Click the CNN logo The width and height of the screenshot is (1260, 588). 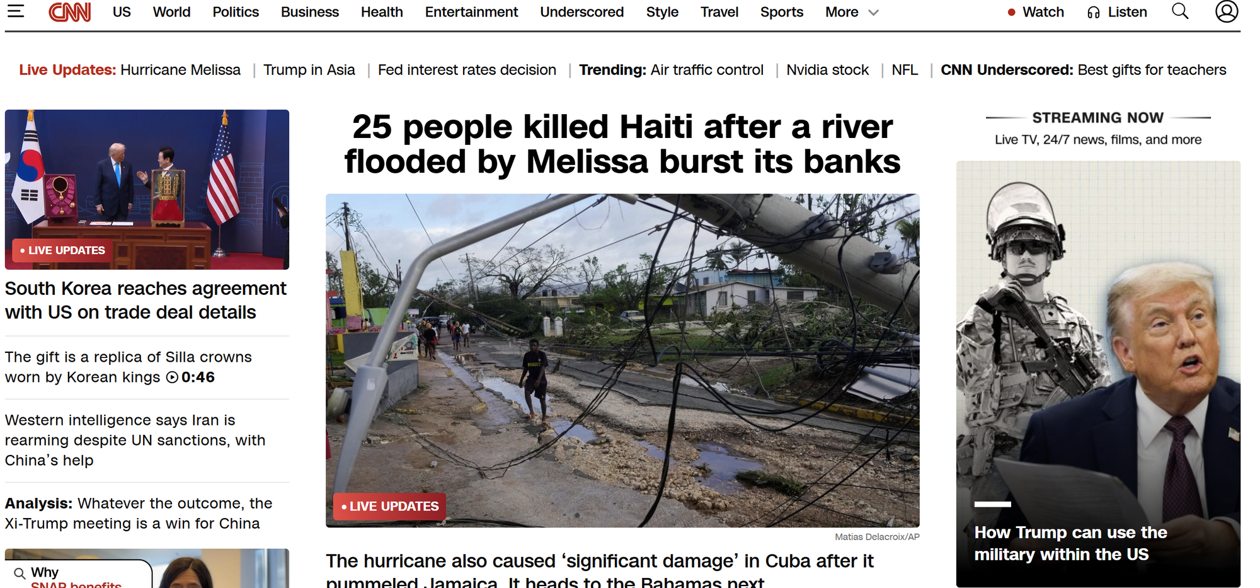tap(70, 11)
